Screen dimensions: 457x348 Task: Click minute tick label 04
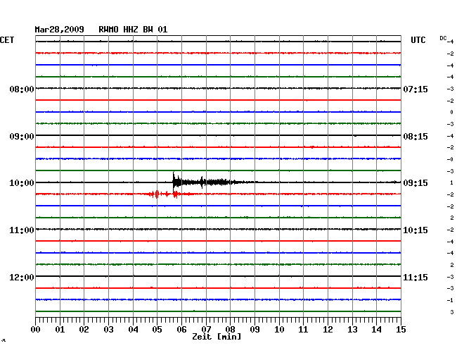pyautogui.click(x=133, y=330)
